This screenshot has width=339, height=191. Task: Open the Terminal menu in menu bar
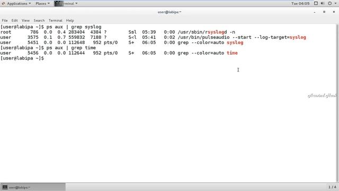[55, 20]
